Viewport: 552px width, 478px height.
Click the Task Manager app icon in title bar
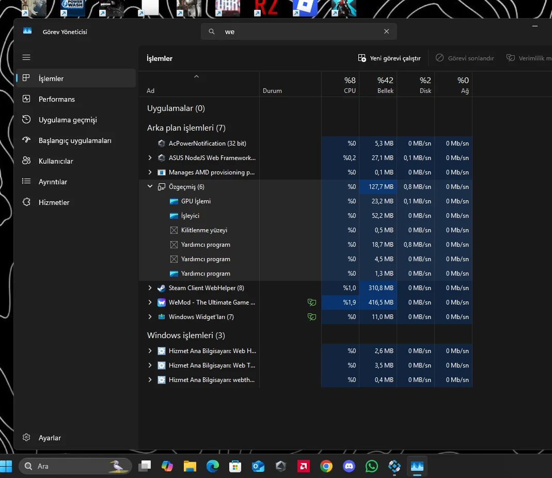click(x=27, y=31)
